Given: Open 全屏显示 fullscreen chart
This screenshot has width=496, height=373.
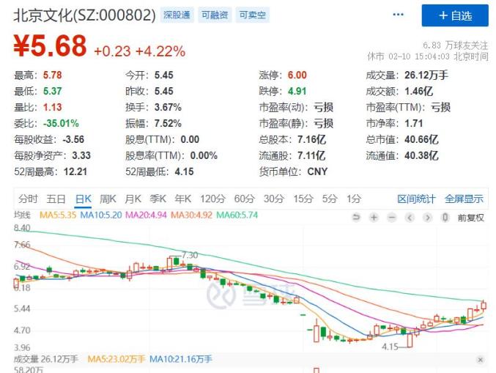Looking at the screenshot, I should click(x=464, y=199).
